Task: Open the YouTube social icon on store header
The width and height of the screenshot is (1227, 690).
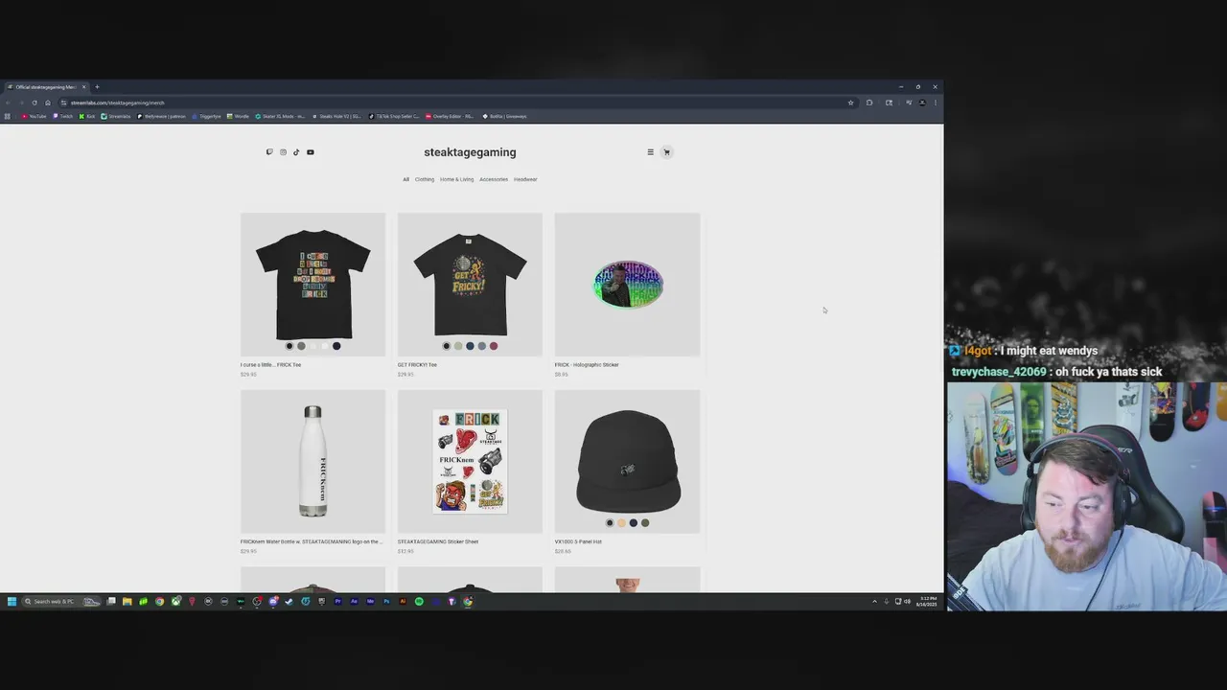Action: pyautogui.click(x=310, y=152)
